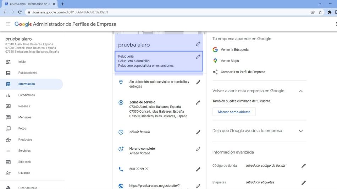Collapse Volver a abrir esta empresa section

tap(300, 91)
